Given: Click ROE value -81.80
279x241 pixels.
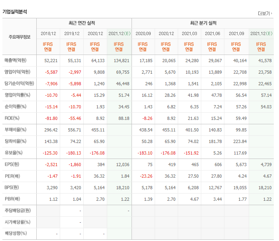Looking at the screenshot, I should point(51,118).
